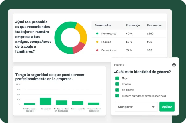
Task: Click the Prefiero autodescribirme (especifica) label
Action: coord(144,96)
